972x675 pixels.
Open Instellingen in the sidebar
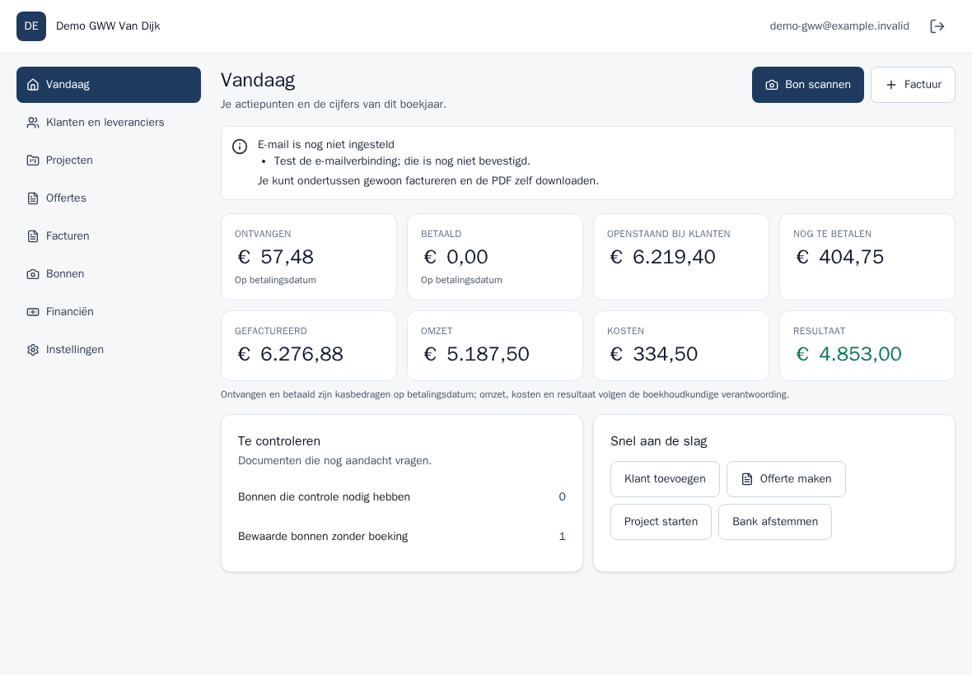109,350
